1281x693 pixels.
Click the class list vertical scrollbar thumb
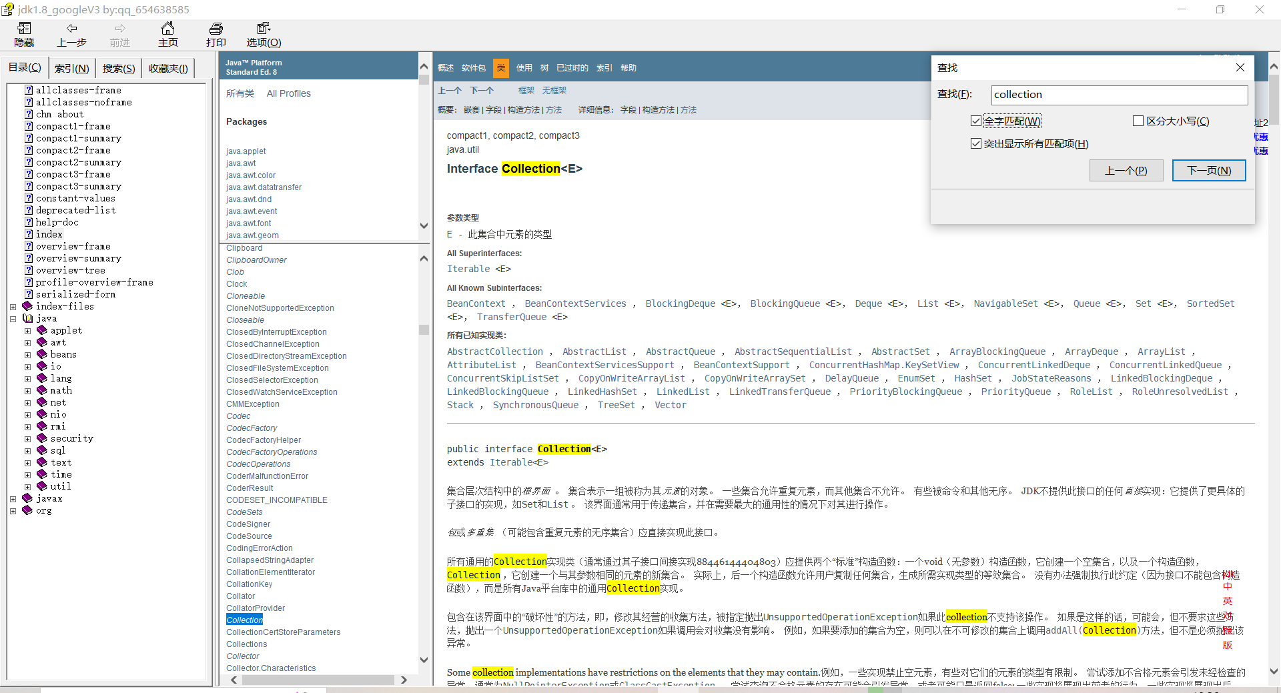coord(424,330)
